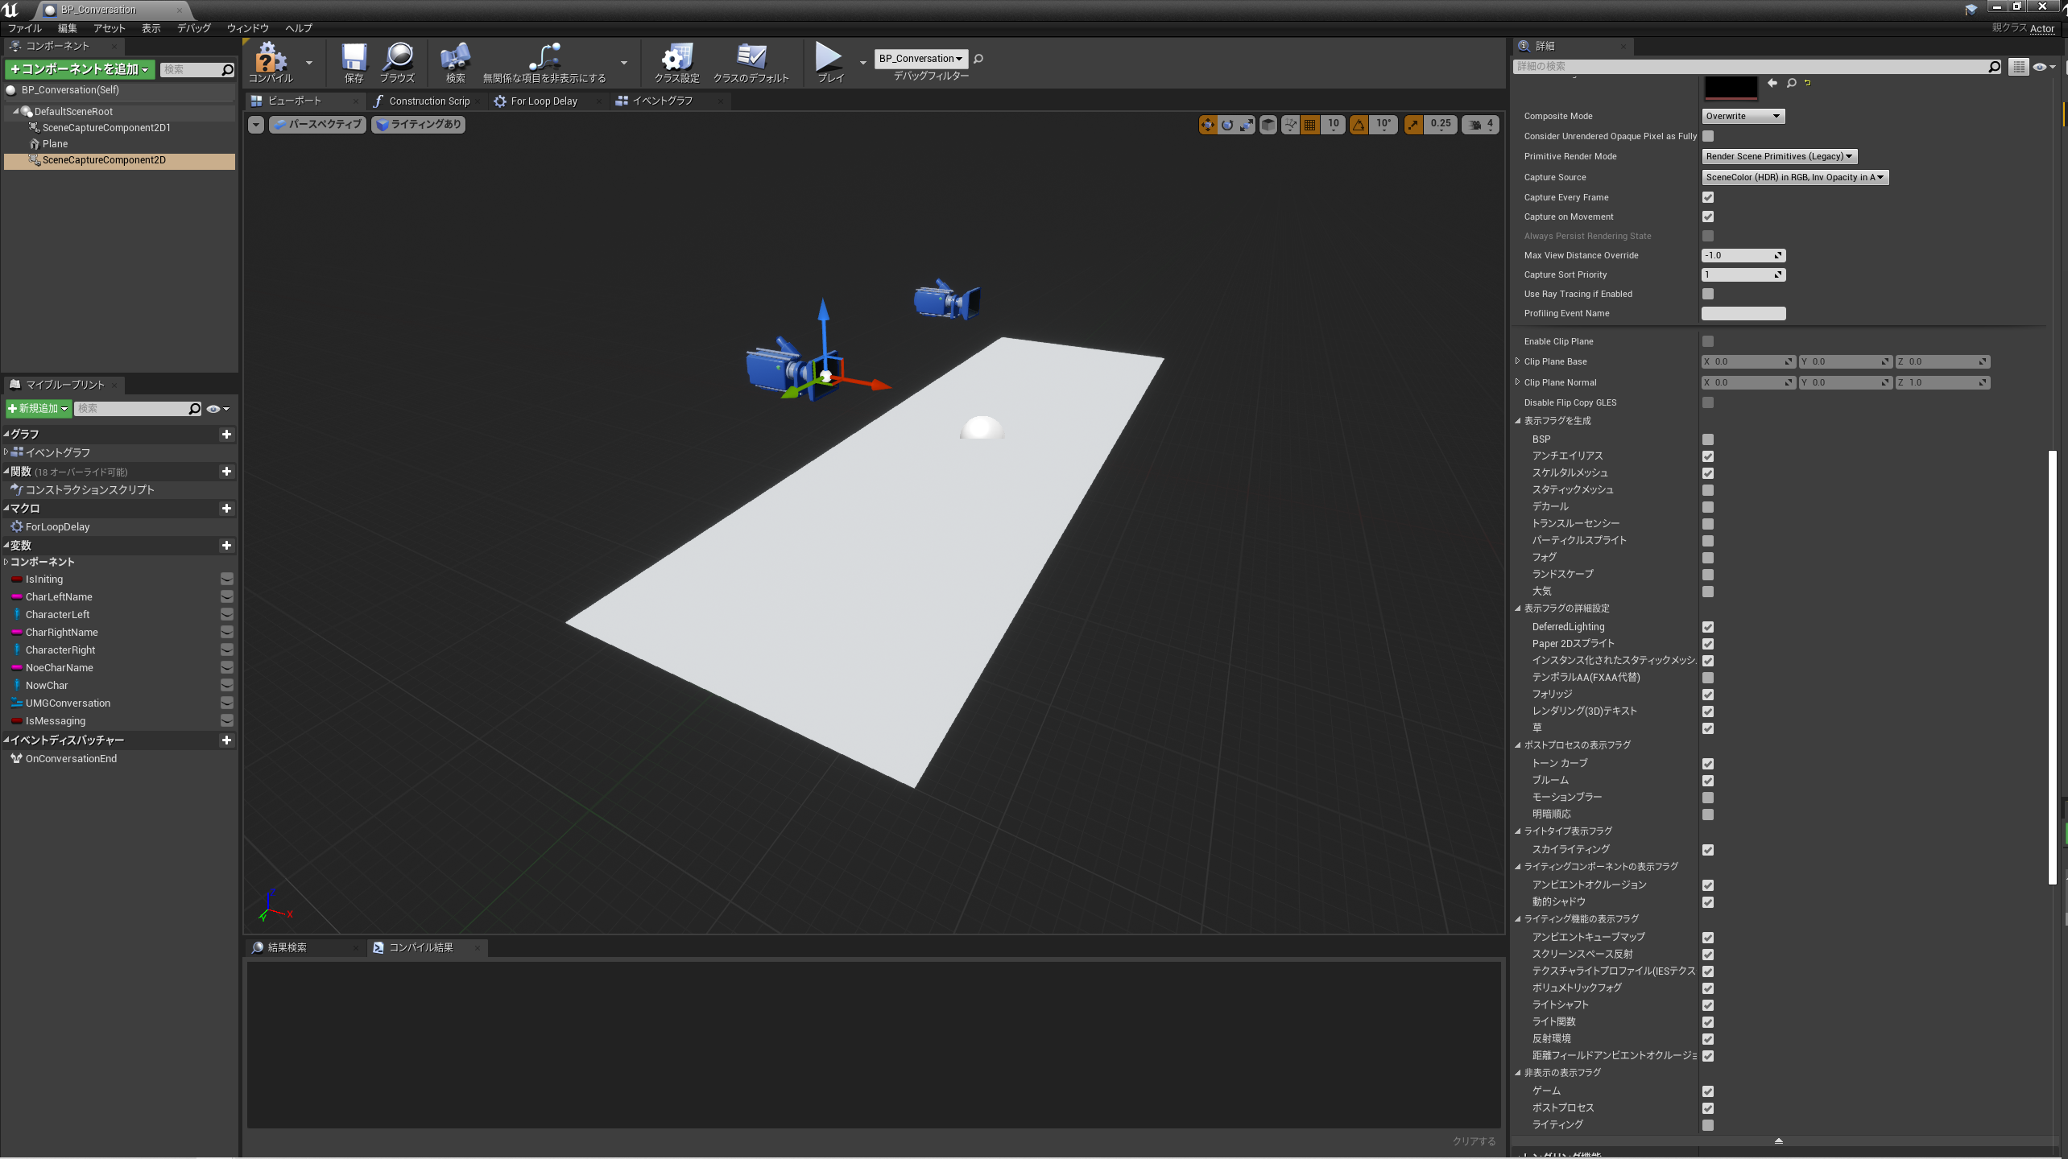This screenshot has height=1159, width=2068.
Task: Open the Composite Mode Overwrite dropdown
Action: click(x=1743, y=116)
